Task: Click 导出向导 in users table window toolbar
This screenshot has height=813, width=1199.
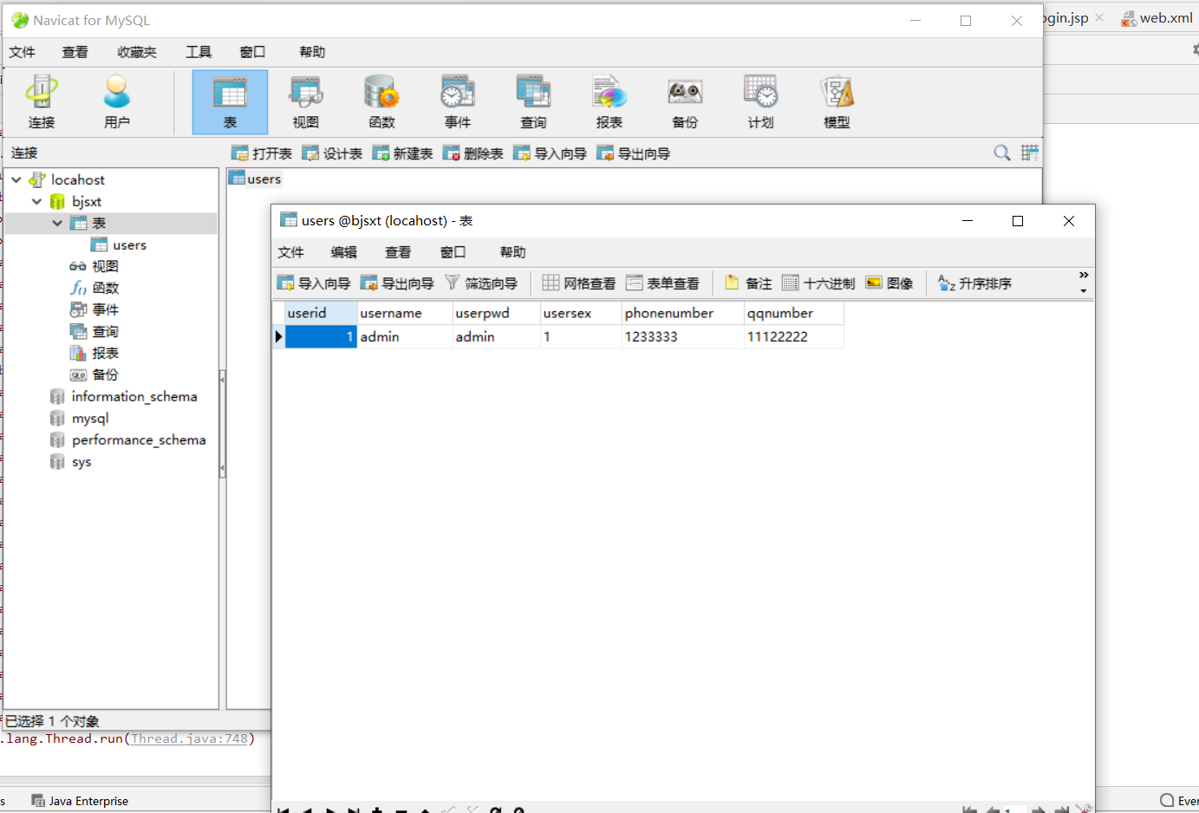Action: click(x=397, y=283)
